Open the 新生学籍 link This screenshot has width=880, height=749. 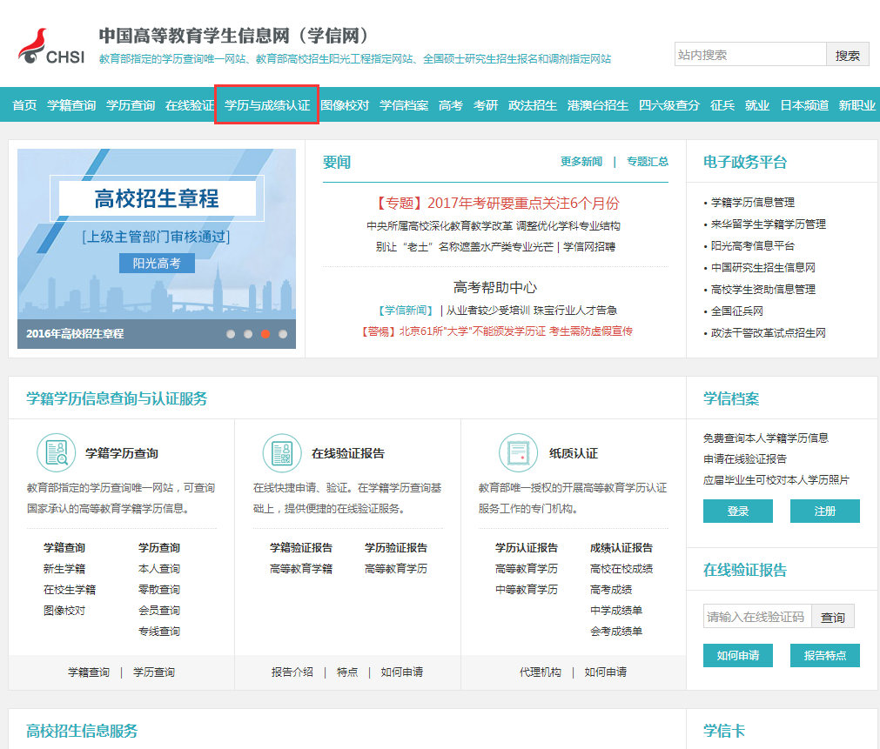click(x=64, y=569)
